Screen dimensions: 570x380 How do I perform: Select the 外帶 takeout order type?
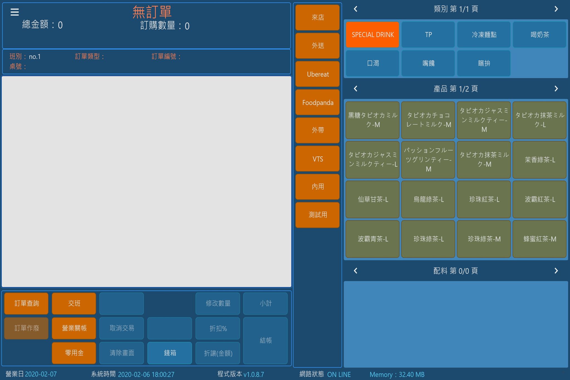point(317,130)
